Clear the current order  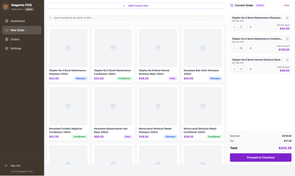(287, 5)
